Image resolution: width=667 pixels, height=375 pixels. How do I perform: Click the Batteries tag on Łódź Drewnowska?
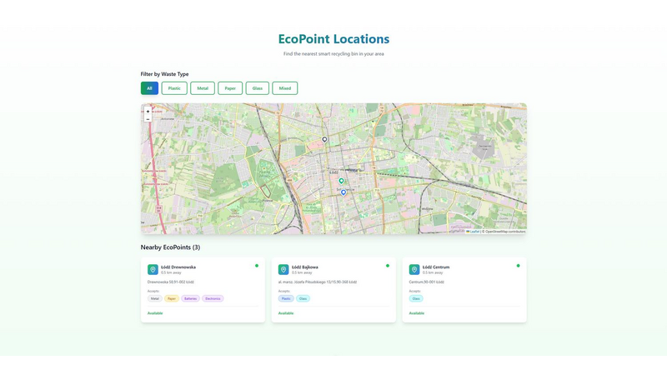(191, 298)
